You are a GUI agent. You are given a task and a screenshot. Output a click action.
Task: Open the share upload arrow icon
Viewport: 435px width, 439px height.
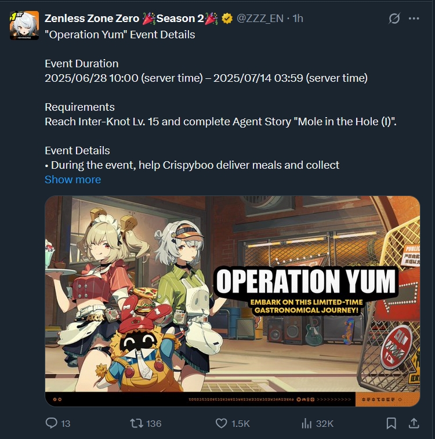coord(414,423)
